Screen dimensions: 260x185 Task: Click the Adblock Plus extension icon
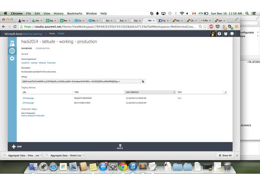click(211, 27)
